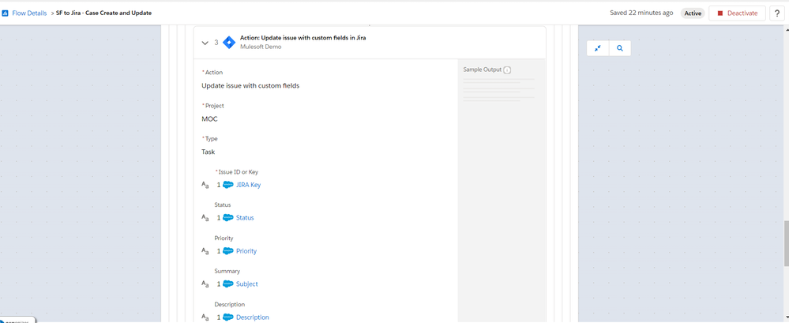This screenshot has width=789, height=323.
Task: Click Aa text type icon beside Subject
Action: pyautogui.click(x=205, y=284)
